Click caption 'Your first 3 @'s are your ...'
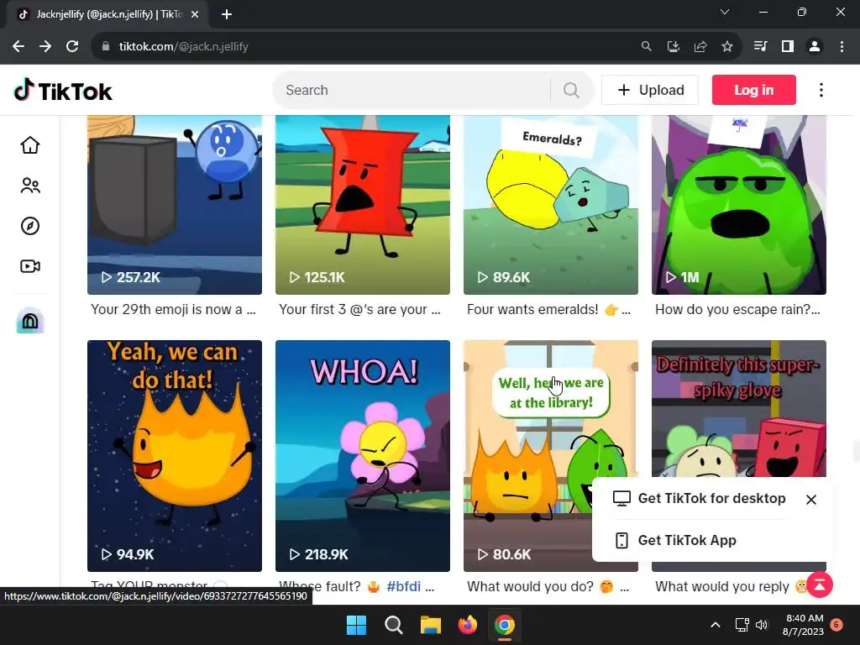Image resolution: width=860 pixels, height=645 pixels. click(x=359, y=309)
